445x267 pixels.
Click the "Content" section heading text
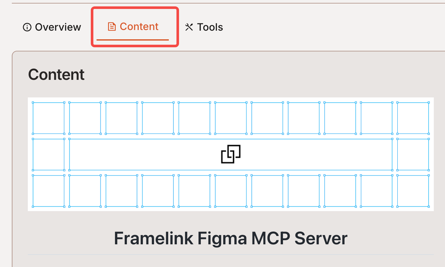point(56,75)
